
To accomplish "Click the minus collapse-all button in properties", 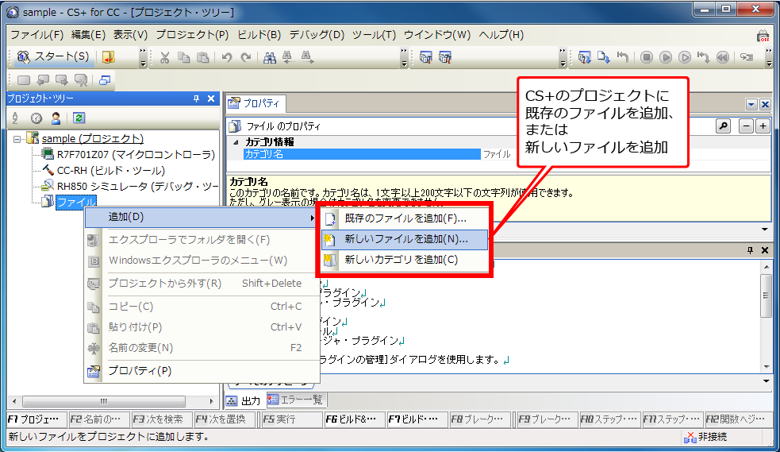I will pyautogui.click(x=746, y=126).
